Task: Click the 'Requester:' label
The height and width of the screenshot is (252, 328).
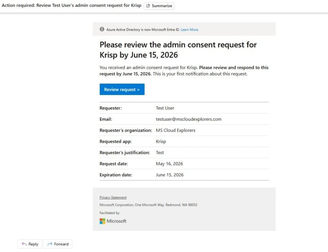Action: pos(110,108)
